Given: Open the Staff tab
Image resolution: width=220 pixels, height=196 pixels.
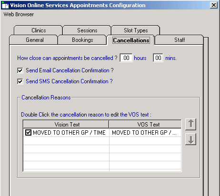Looking at the screenshot, I should click(x=180, y=40).
